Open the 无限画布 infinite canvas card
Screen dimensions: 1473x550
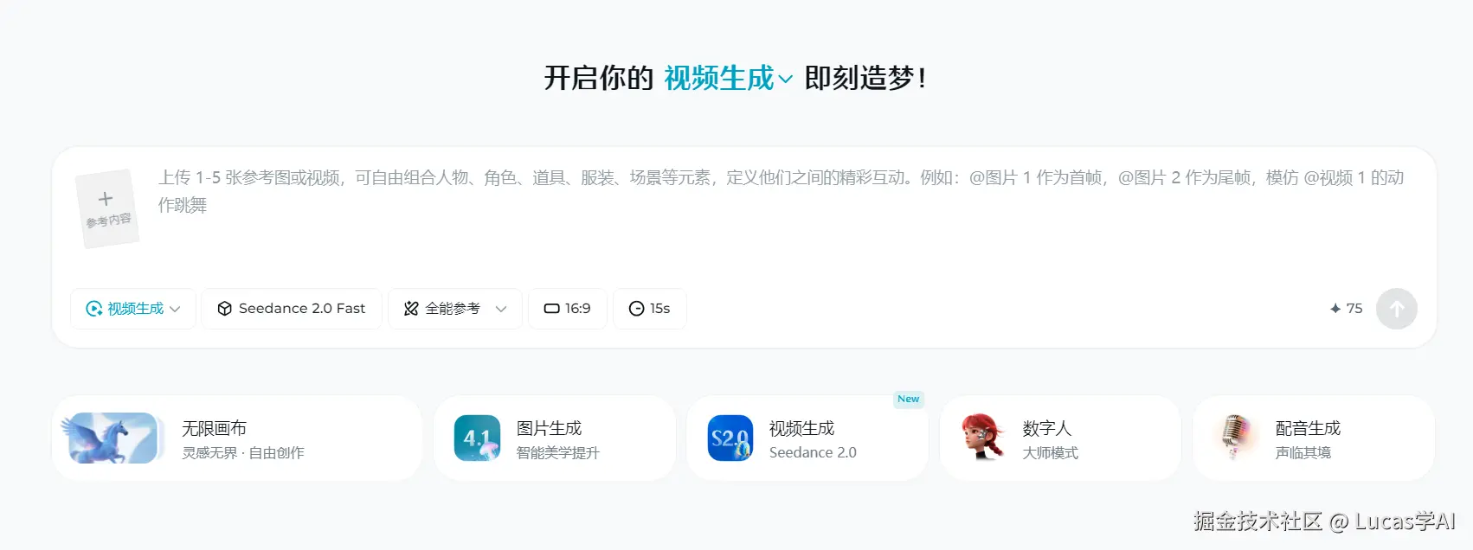tap(237, 438)
